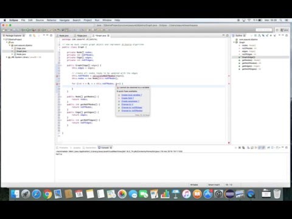Select the noOfNodes field in Outline
The image size is (292, 219).
248,48
